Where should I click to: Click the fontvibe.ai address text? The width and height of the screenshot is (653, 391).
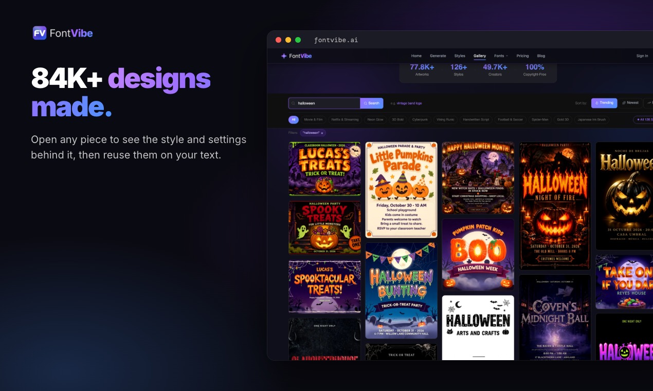point(336,40)
